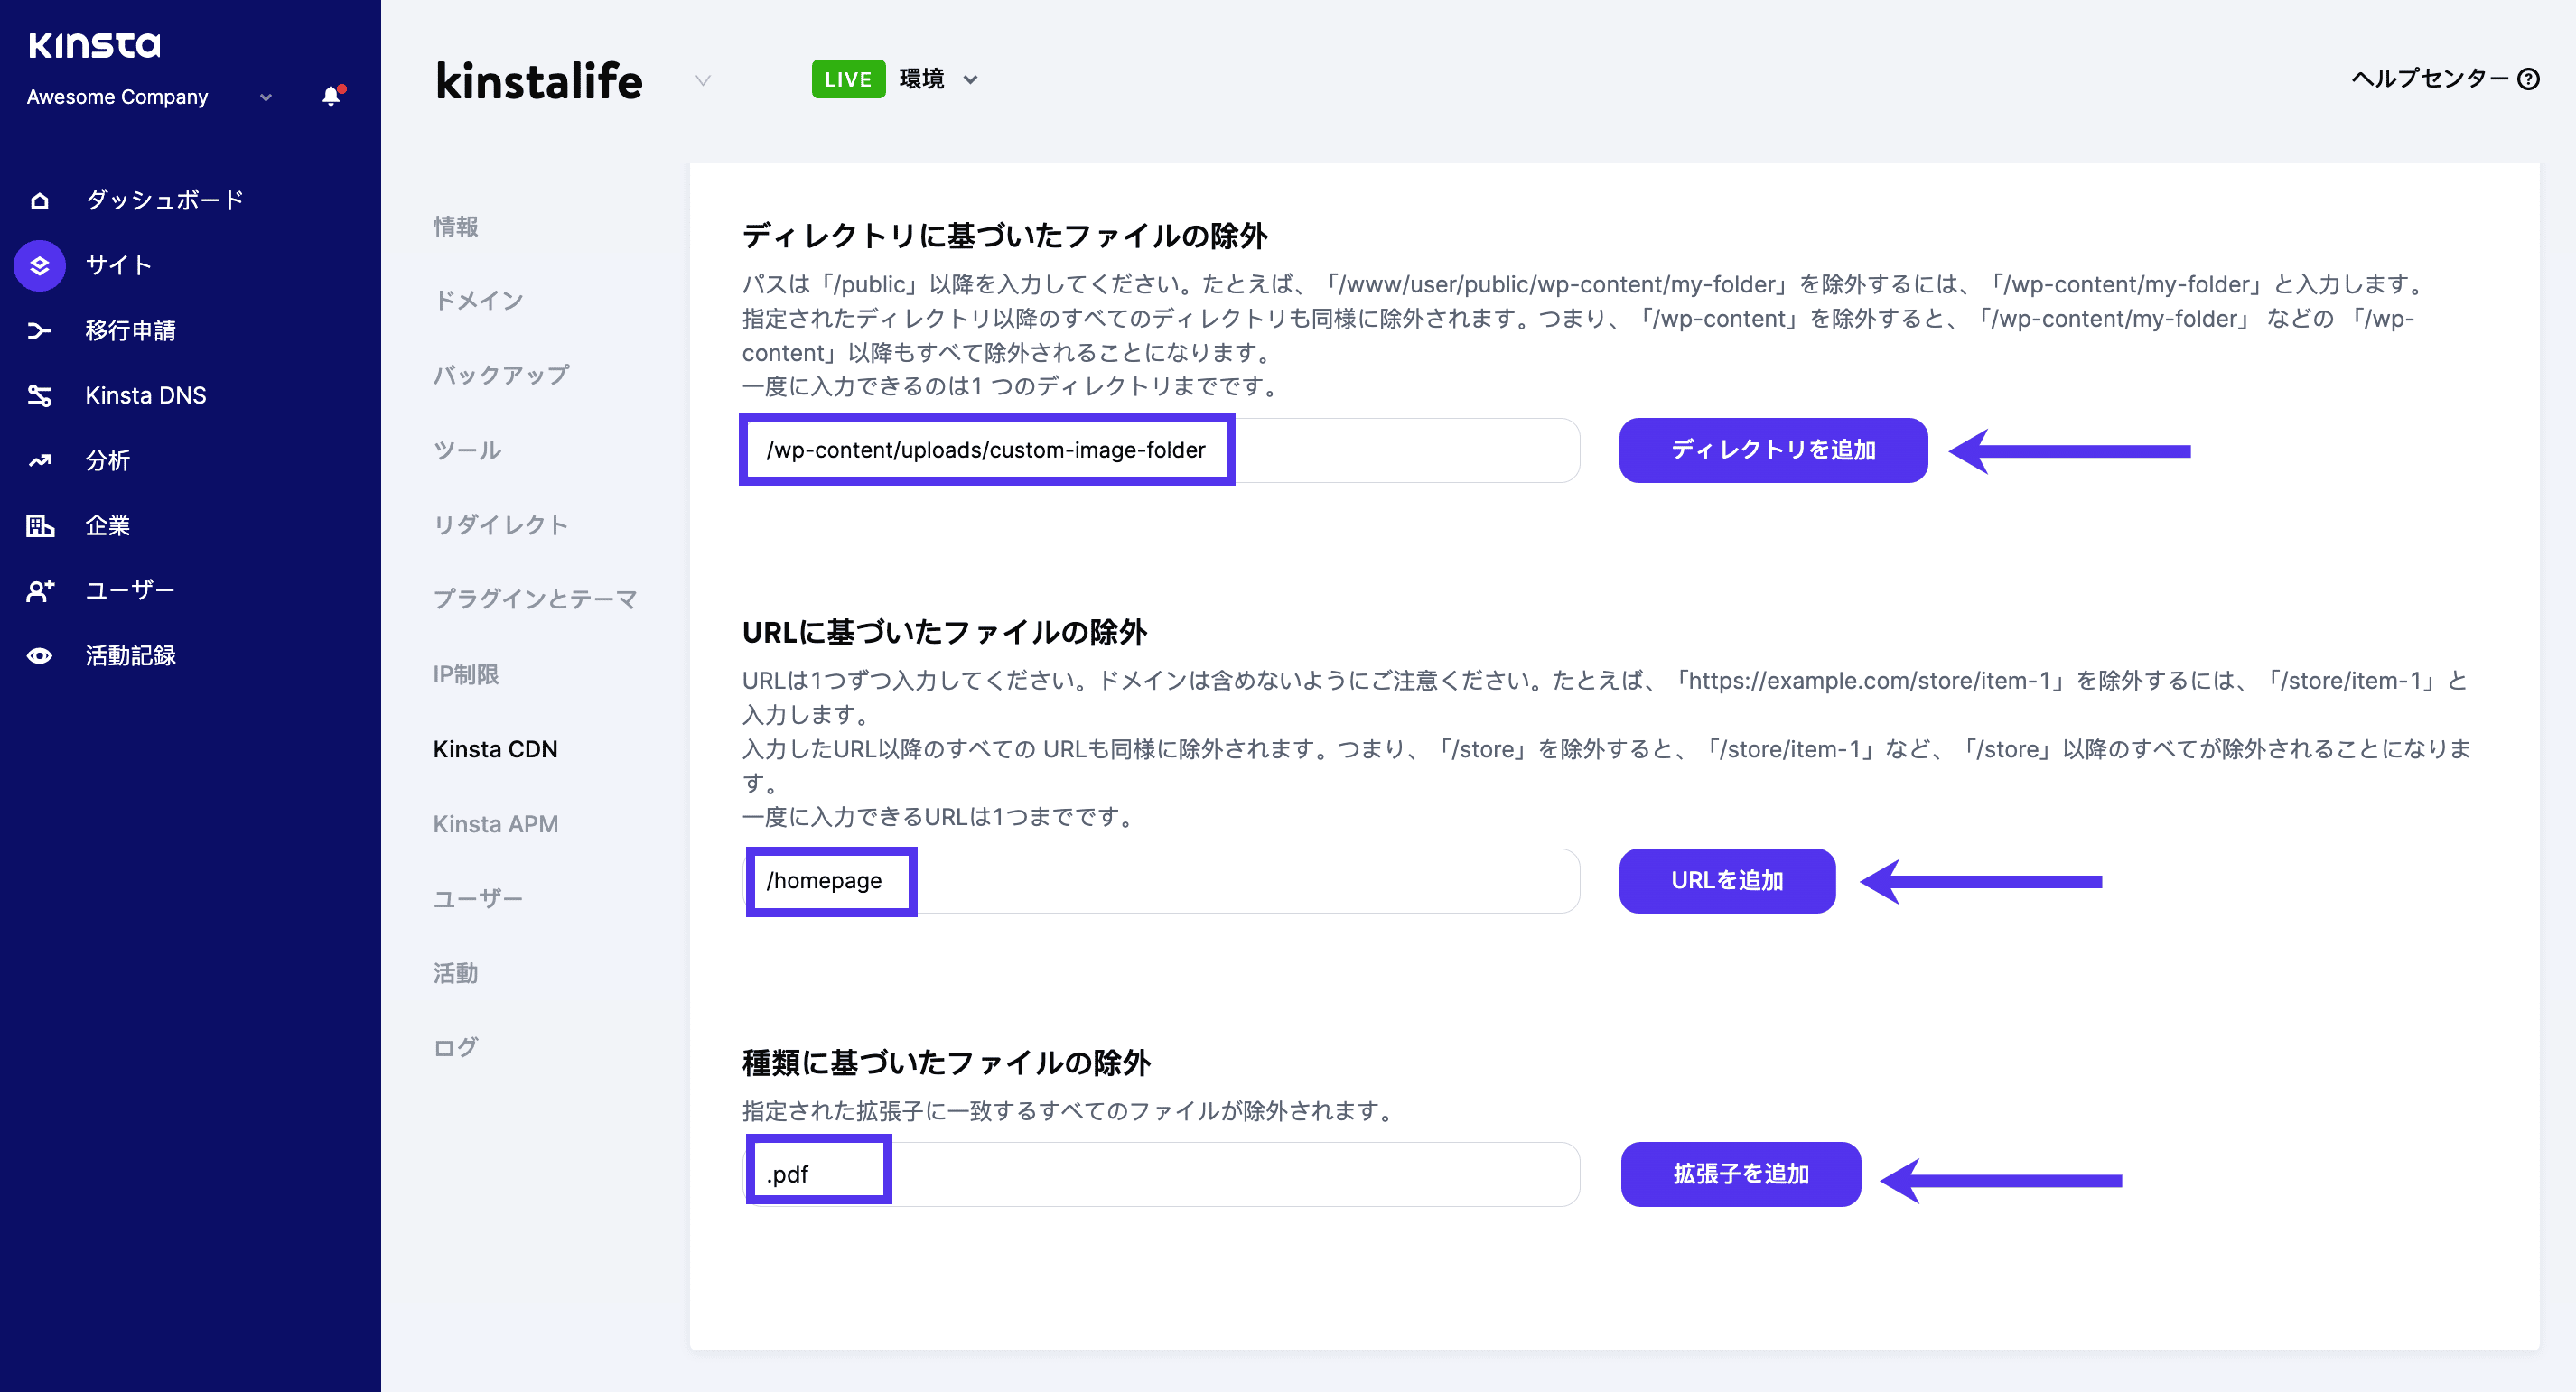Click the migration request arrow icon
Viewport: 2576px width, 1392px height.
40,330
